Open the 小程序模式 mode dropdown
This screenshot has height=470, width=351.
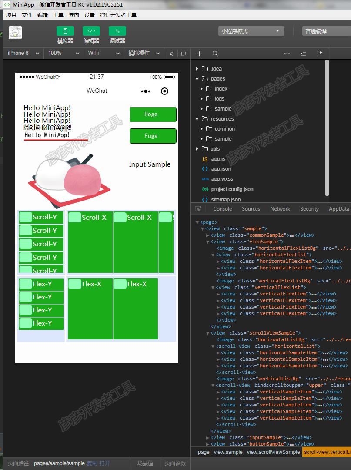coord(251,31)
